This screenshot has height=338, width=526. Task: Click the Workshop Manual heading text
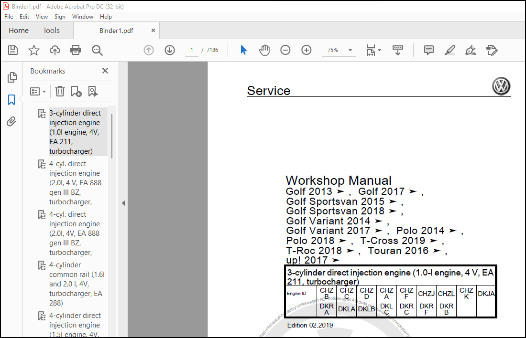[339, 180]
